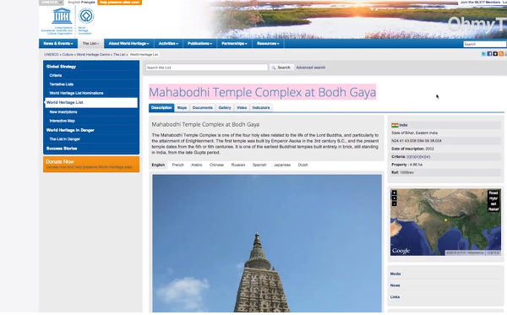Select Spanish description language
Viewport: 507px width, 315px height.
[259, 165]
